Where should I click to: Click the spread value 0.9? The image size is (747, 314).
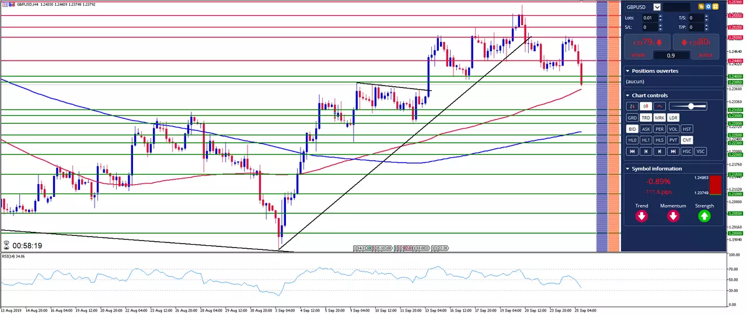[671, 55]
